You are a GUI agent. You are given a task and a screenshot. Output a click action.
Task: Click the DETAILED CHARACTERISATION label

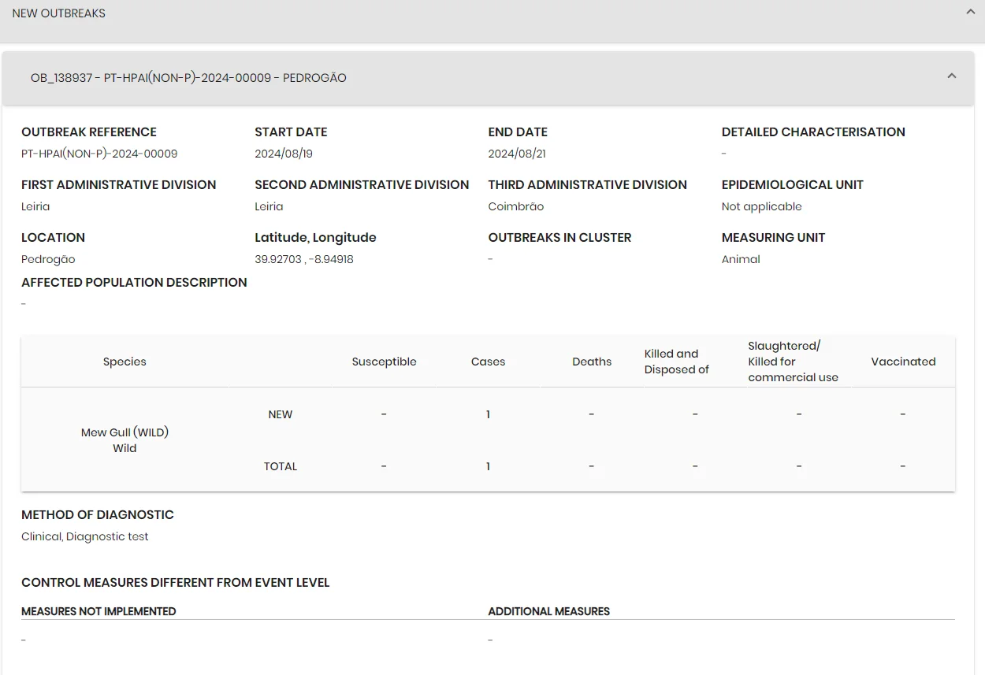(x=813, y=132)
